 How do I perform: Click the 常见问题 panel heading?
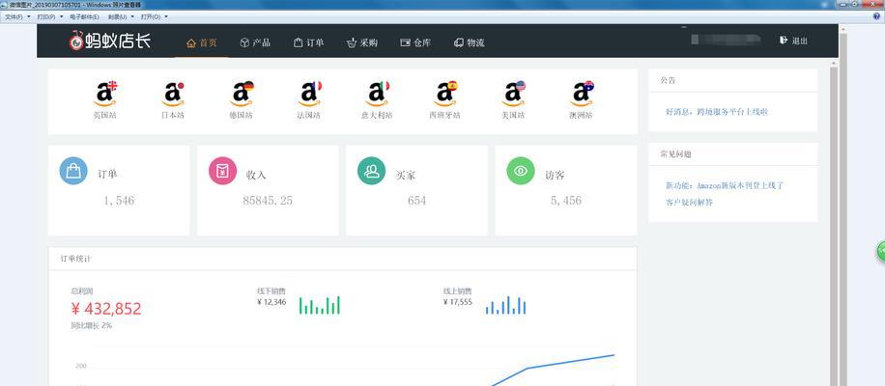[675, 153]
